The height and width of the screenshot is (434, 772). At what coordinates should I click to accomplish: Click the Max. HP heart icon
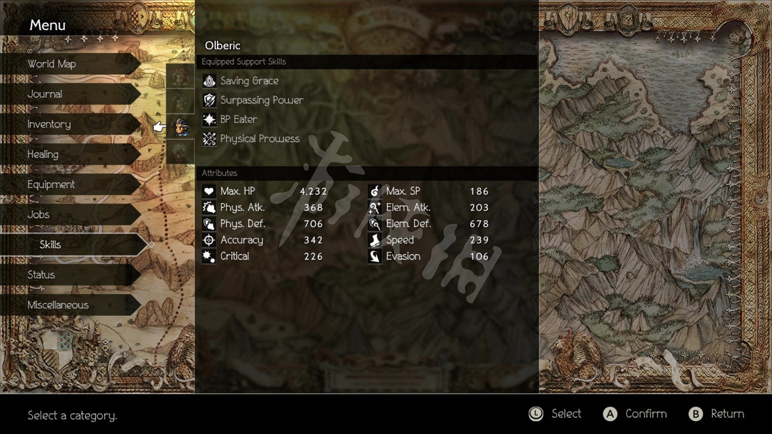click(209, 191)
